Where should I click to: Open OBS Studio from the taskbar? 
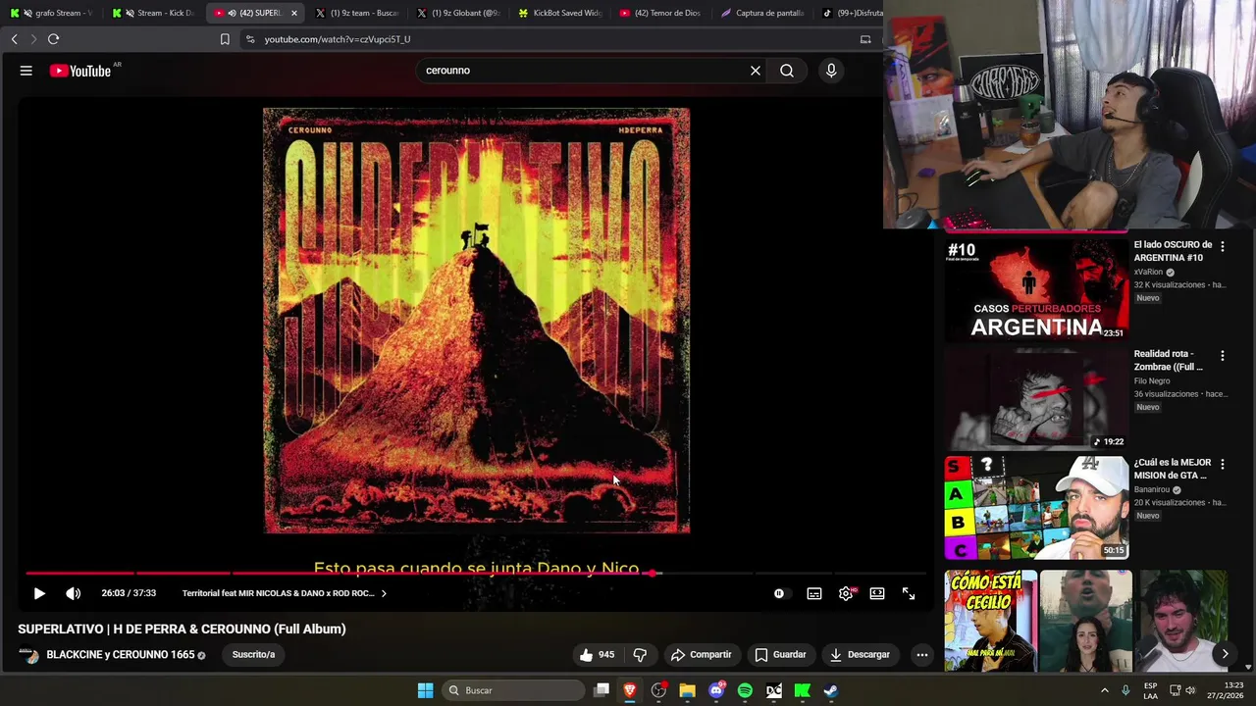click(658, 690)
